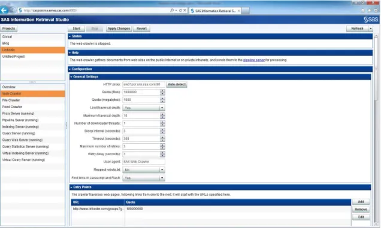Click the browser back arrow button

pos(4,10)
